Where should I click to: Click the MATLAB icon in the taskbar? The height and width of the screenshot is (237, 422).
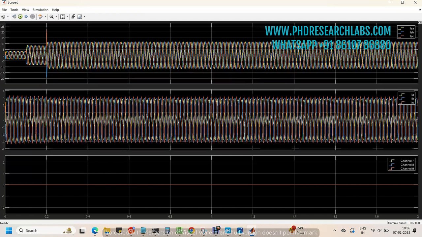[x=252, y=230]
